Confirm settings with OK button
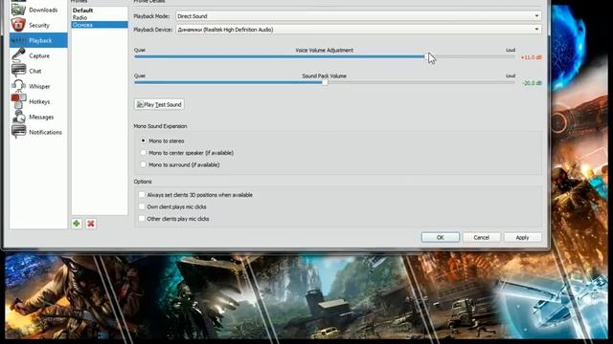This screenshot has height=344, width=613. (x=441, y=237)
